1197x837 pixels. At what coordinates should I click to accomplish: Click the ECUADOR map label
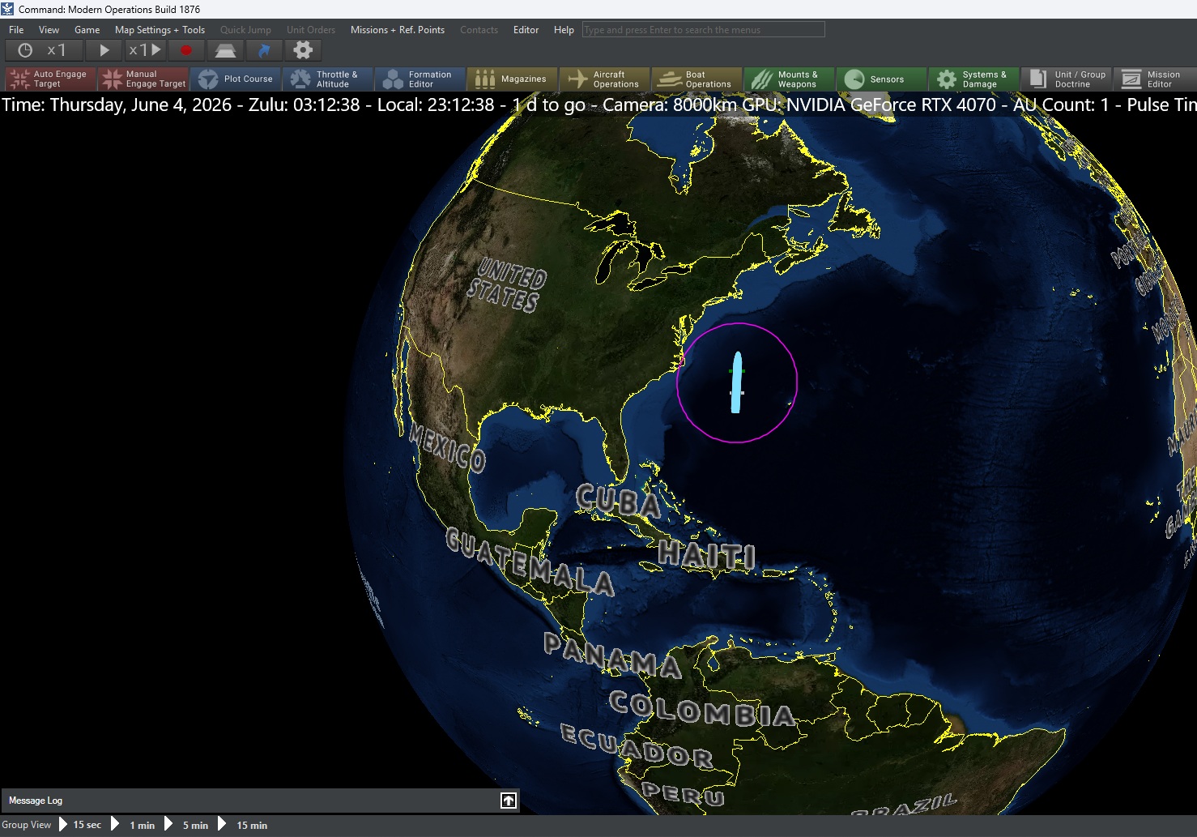point(637,747)
